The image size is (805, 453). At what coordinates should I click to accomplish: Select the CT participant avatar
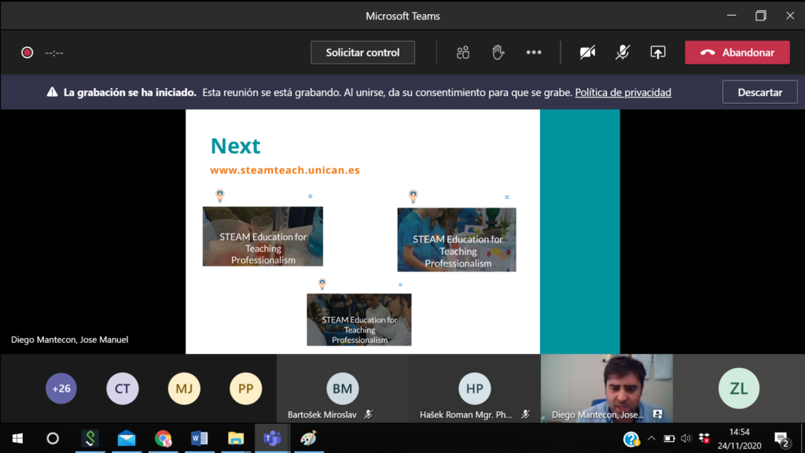tap(123, 389)
